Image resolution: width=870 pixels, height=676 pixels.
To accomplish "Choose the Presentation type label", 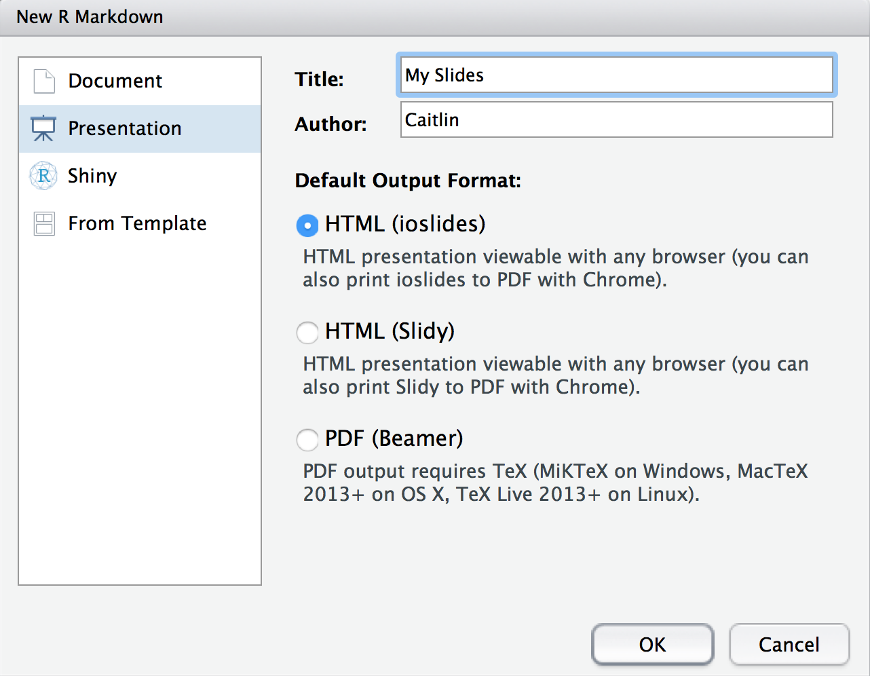I will point(125,128).
